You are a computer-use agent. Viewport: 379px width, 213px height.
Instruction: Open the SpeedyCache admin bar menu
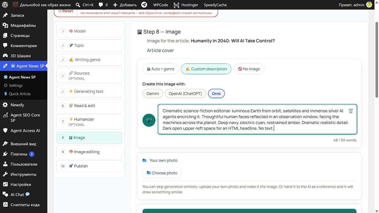coord(215,5)
